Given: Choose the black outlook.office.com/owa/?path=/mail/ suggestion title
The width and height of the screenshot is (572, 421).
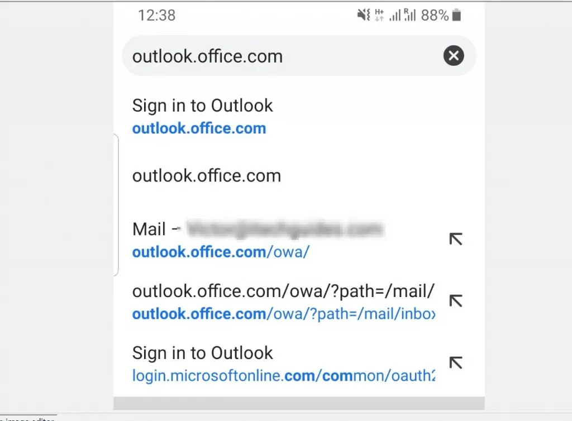Looking at the screenshot, I should point(283,291).
